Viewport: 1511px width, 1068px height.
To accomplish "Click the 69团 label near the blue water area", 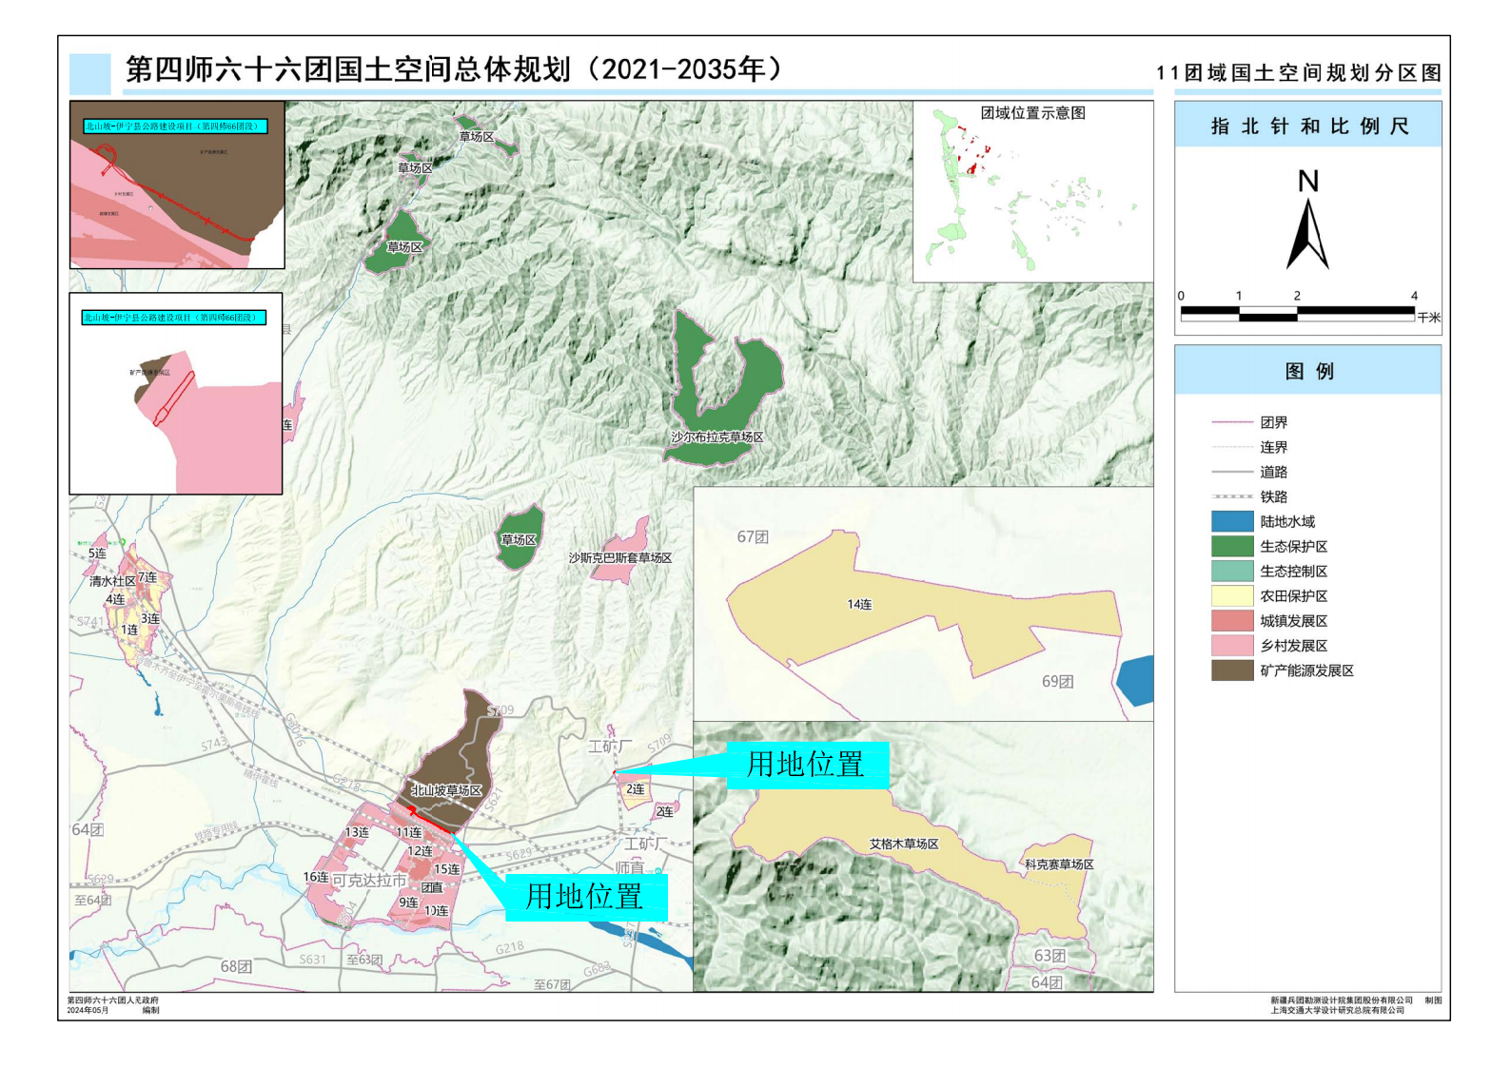I will click(1057, 682).
